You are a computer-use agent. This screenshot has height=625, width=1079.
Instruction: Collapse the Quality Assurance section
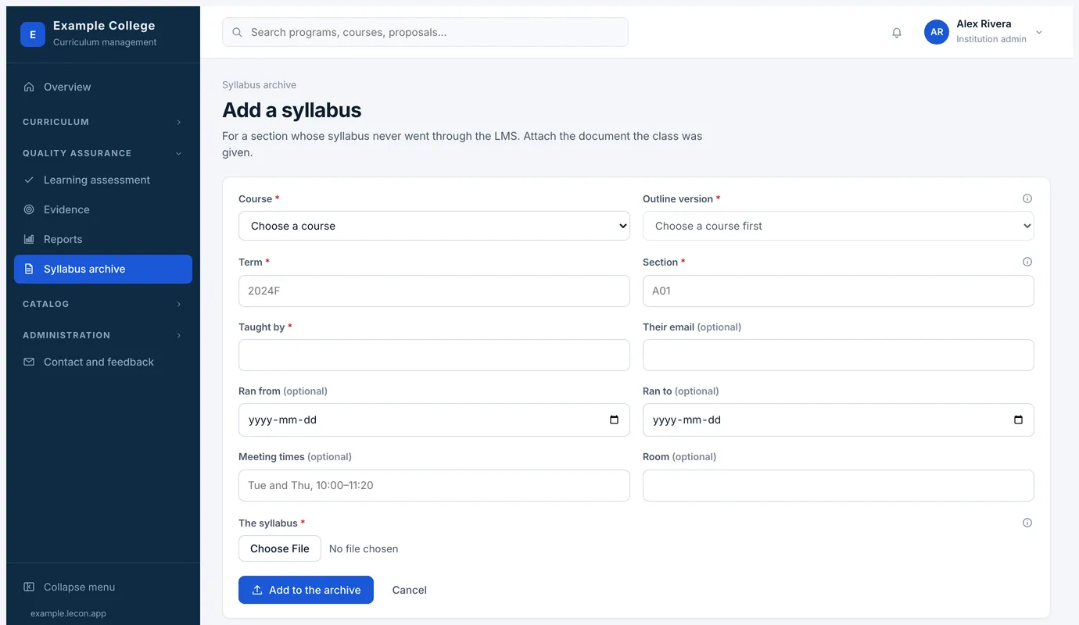point(102,153)
